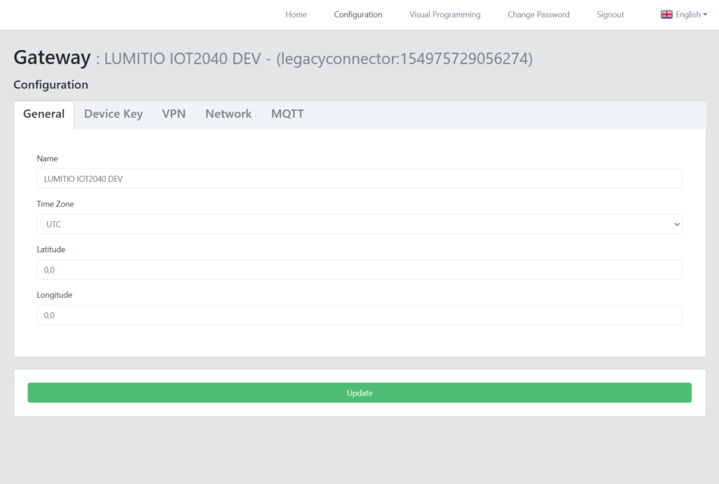This screenshot has width=719, height=484.
Task: Switch to the VPN tab
Action: [174, 115]
